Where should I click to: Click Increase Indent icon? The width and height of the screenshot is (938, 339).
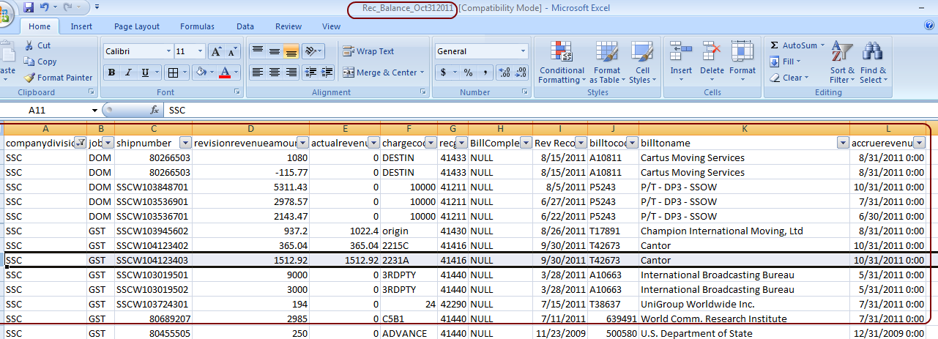[326, 72]
